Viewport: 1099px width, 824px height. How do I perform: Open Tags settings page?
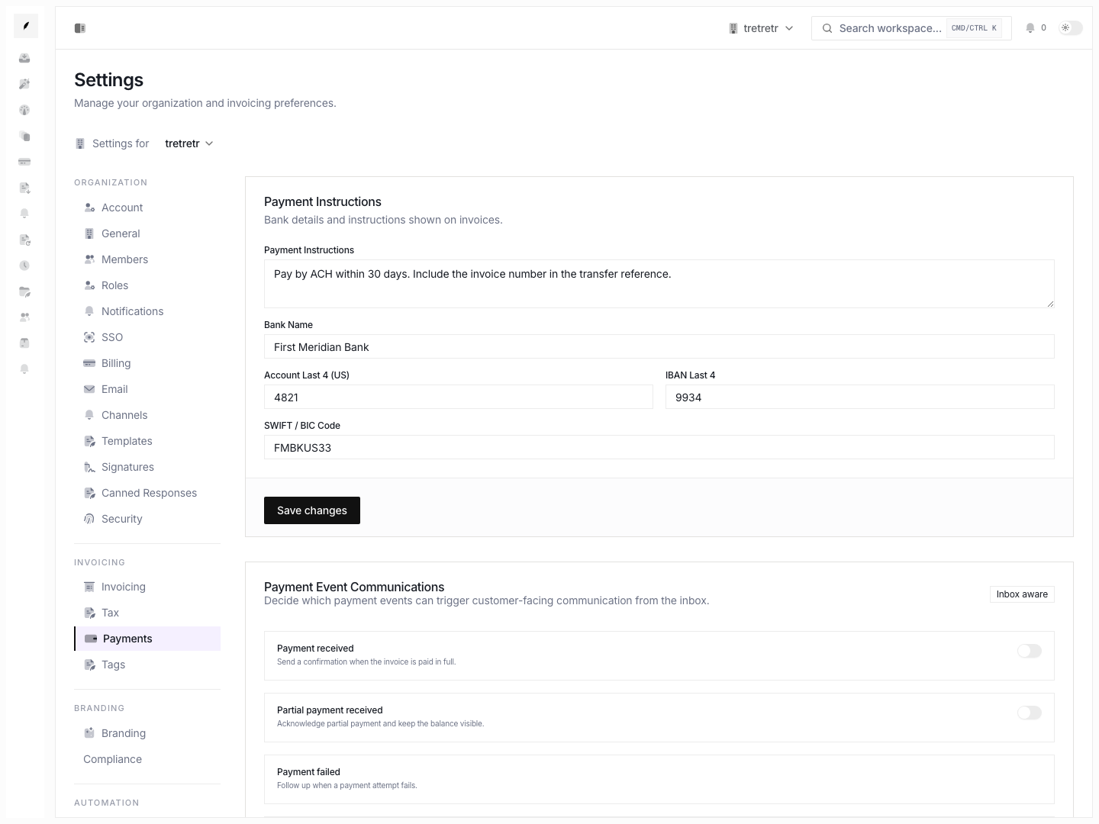point(147,665)
